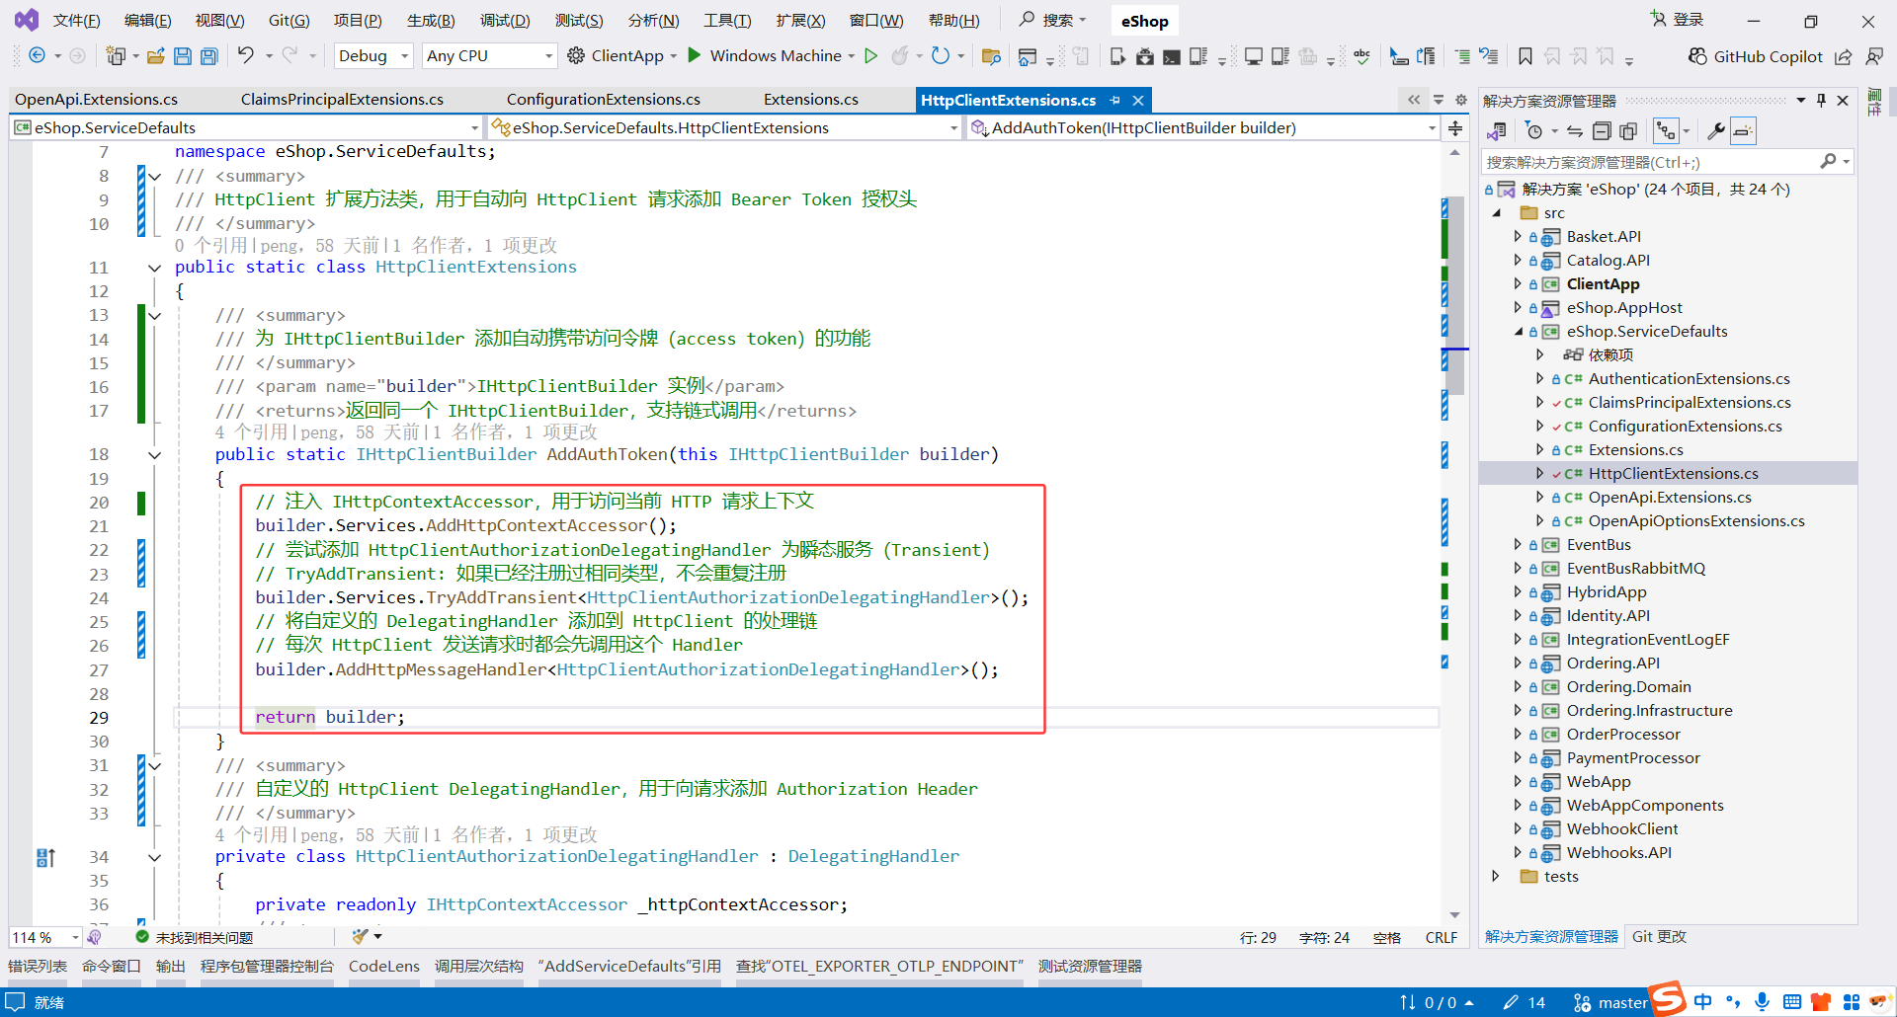Click the switch views icon in Solution Explorer
Viewport: 1897px width, 1017px height.
(1497, 130)
